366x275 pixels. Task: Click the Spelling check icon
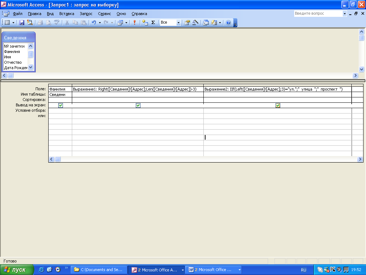(56, 23)
